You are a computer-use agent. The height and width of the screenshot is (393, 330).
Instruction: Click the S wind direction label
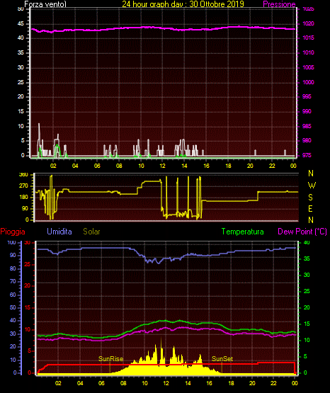pos(310,198)
